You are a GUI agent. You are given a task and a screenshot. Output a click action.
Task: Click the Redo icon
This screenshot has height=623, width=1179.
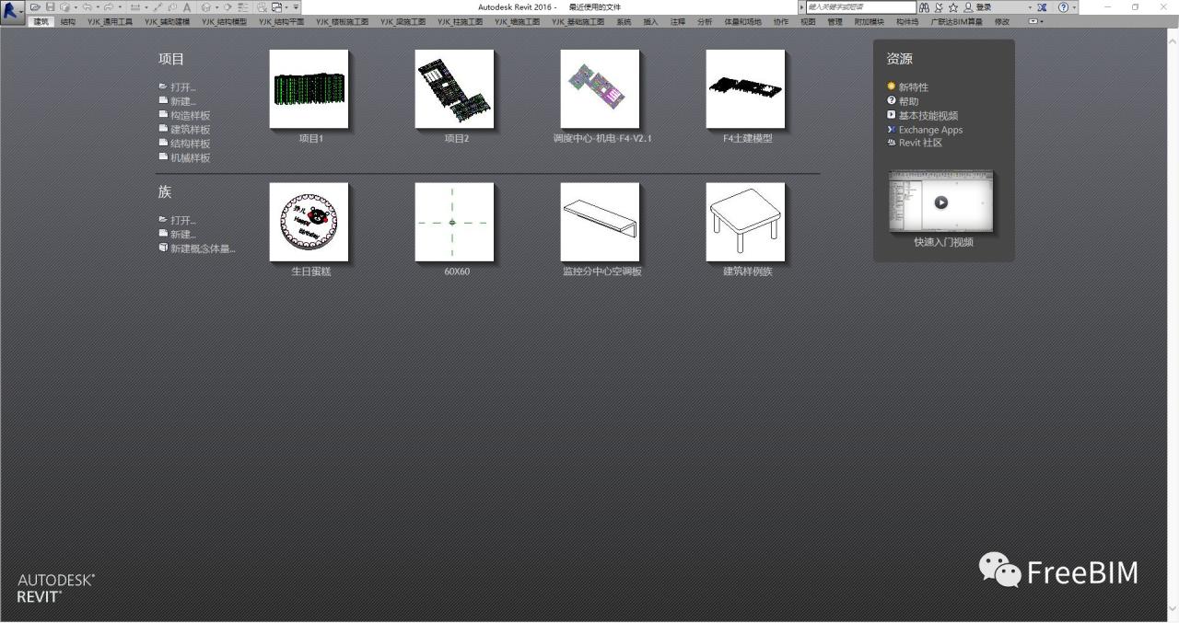tap(109, 7)
